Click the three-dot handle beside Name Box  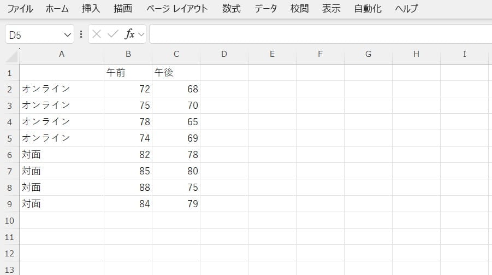coord(81,34)
